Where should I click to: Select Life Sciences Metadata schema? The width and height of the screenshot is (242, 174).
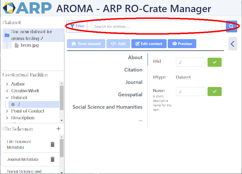[x=19, y=144]
